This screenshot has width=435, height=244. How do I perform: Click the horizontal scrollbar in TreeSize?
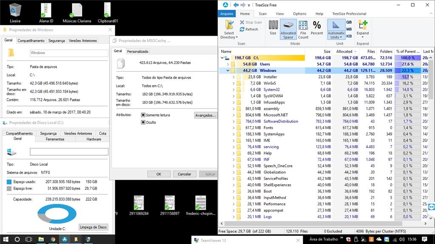tap(314, 224)
